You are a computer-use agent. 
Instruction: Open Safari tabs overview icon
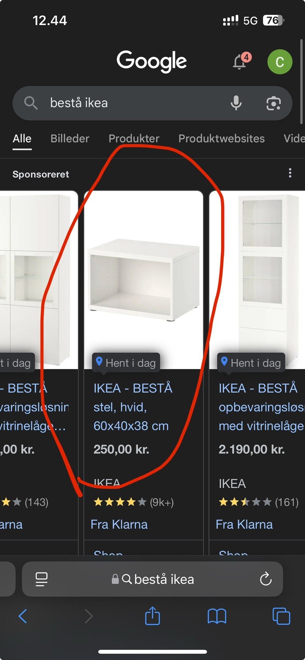pyautogui.click(x=281, y=616)
